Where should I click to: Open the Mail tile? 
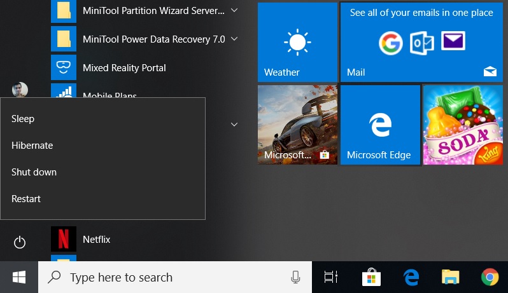(x=421, y=42)
